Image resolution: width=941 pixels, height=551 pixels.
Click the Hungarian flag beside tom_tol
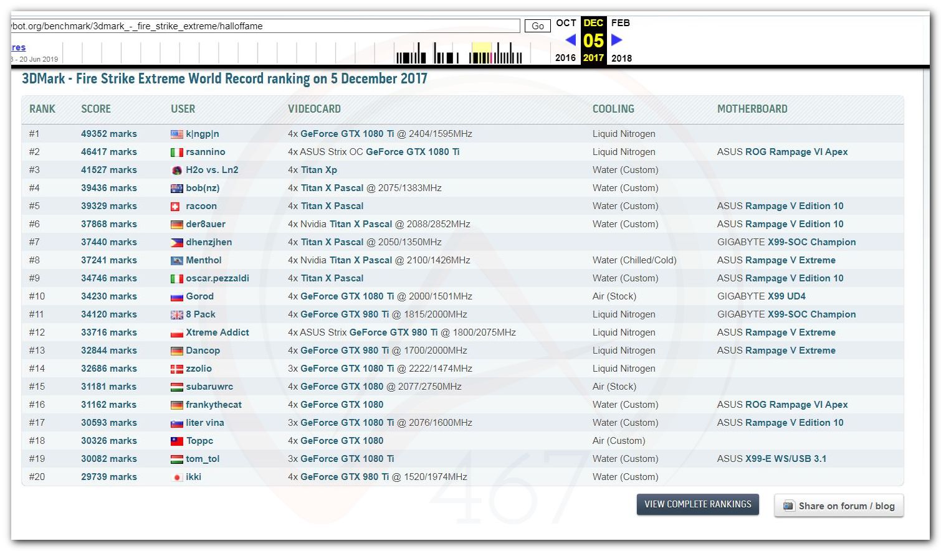(177, 459)
